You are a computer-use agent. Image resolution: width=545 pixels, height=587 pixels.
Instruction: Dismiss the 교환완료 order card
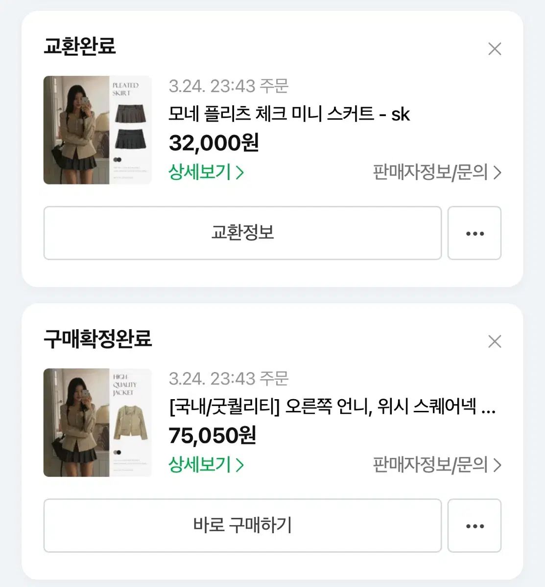click(x=495, y=49)
